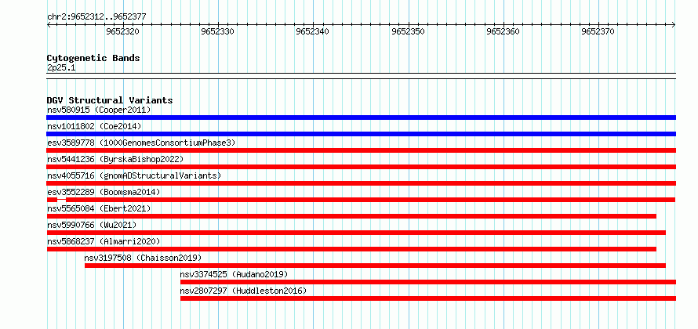Select the red bar under nsv3374525
This screenshot has width=698, height=329.
click(x=428, y=282)
